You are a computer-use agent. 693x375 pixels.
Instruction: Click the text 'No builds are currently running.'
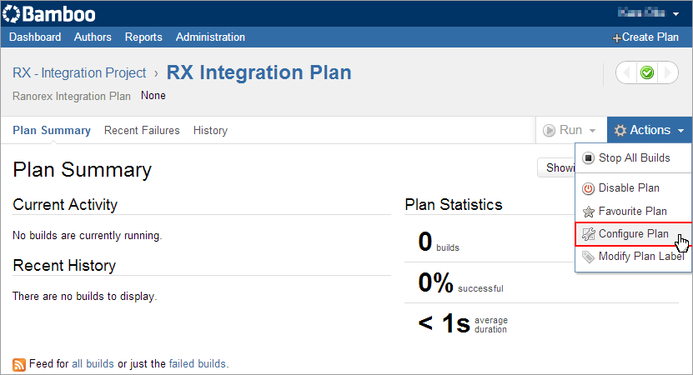coord(87,236)
